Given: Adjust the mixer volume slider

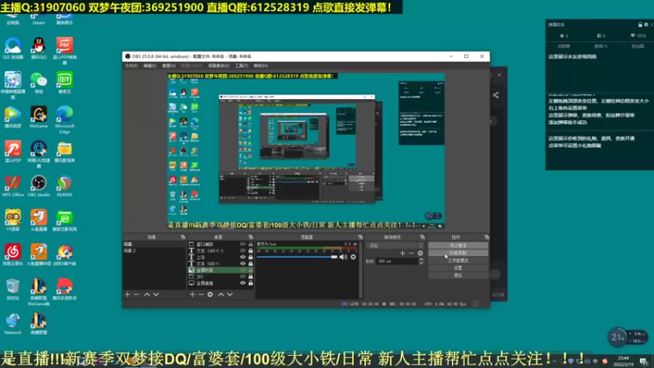Looking at the screenshot, I should [297, 257].
